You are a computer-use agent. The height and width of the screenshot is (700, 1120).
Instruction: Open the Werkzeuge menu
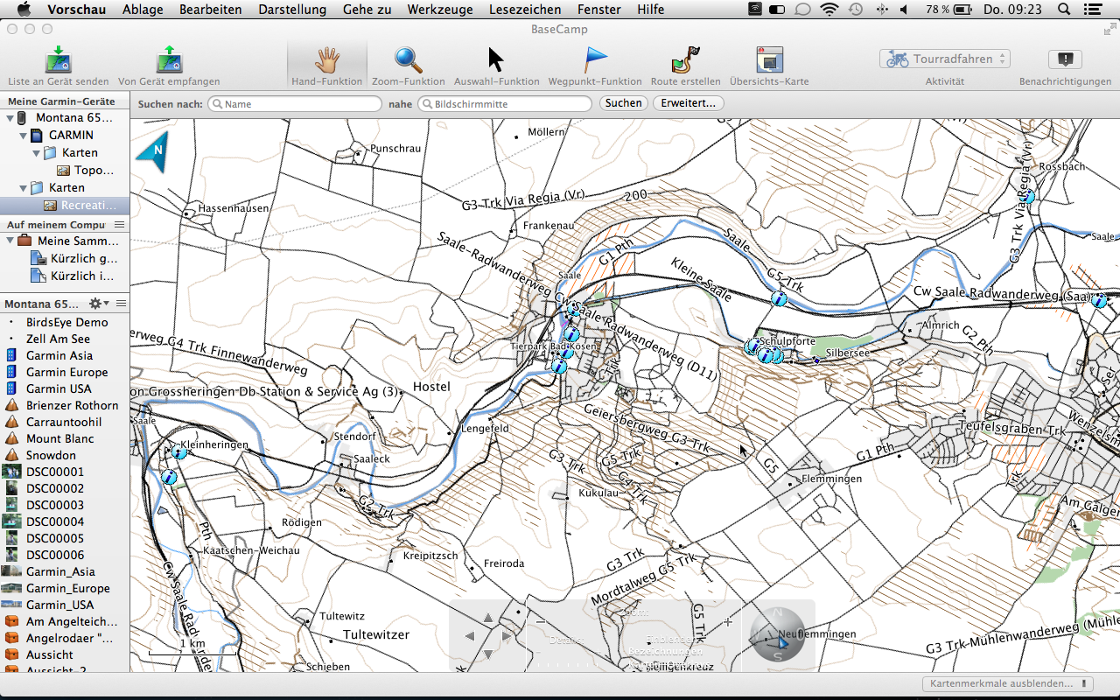439,10
